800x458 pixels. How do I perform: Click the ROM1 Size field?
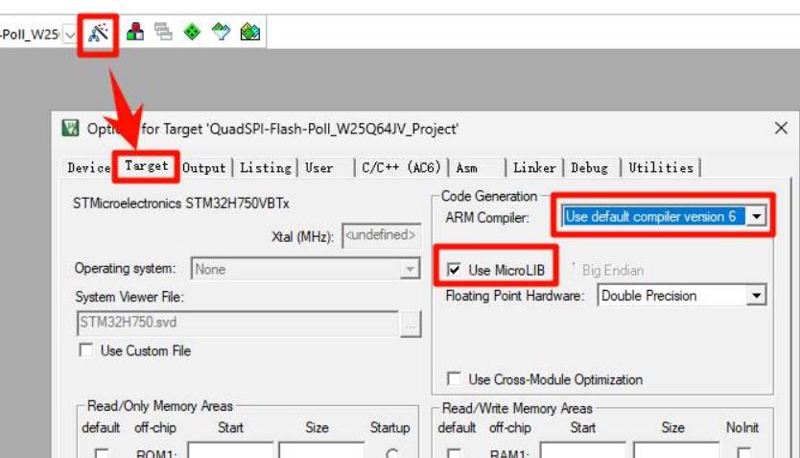pyautogui.click(x=321, y=451)
